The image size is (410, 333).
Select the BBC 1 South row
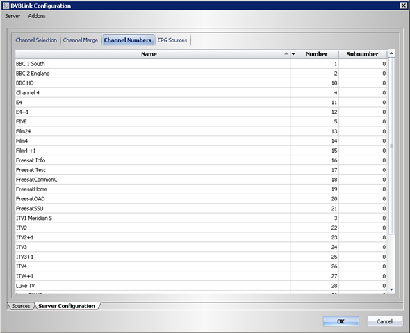coord(201,64)
